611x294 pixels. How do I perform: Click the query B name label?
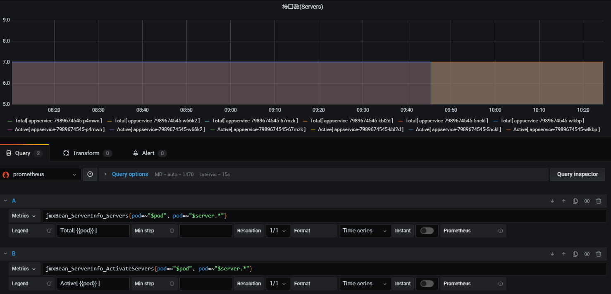(x=14, y=253)
